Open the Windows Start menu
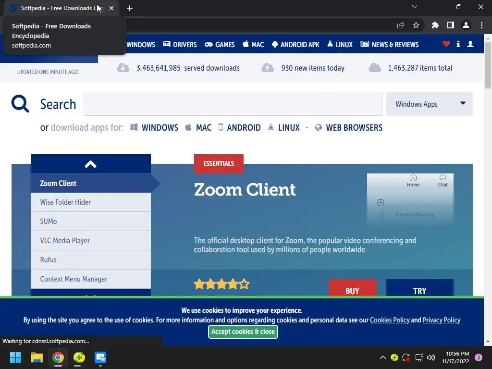Screen dimensions: 492x369 point(15,357)
